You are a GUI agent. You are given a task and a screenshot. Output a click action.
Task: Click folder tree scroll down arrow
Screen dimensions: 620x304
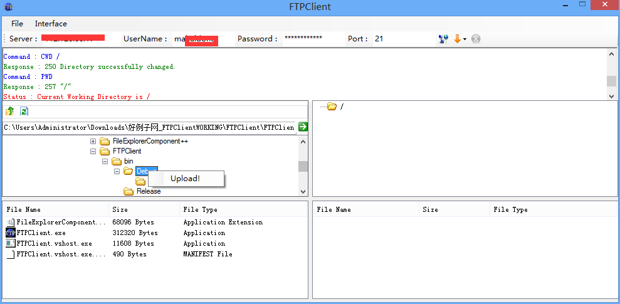pos(303,191)
